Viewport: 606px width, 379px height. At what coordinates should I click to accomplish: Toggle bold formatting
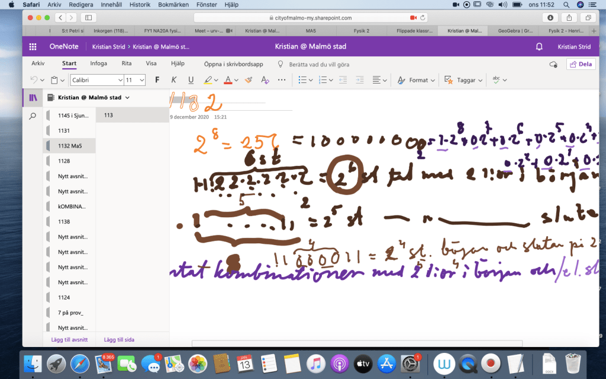pos(157,80)
